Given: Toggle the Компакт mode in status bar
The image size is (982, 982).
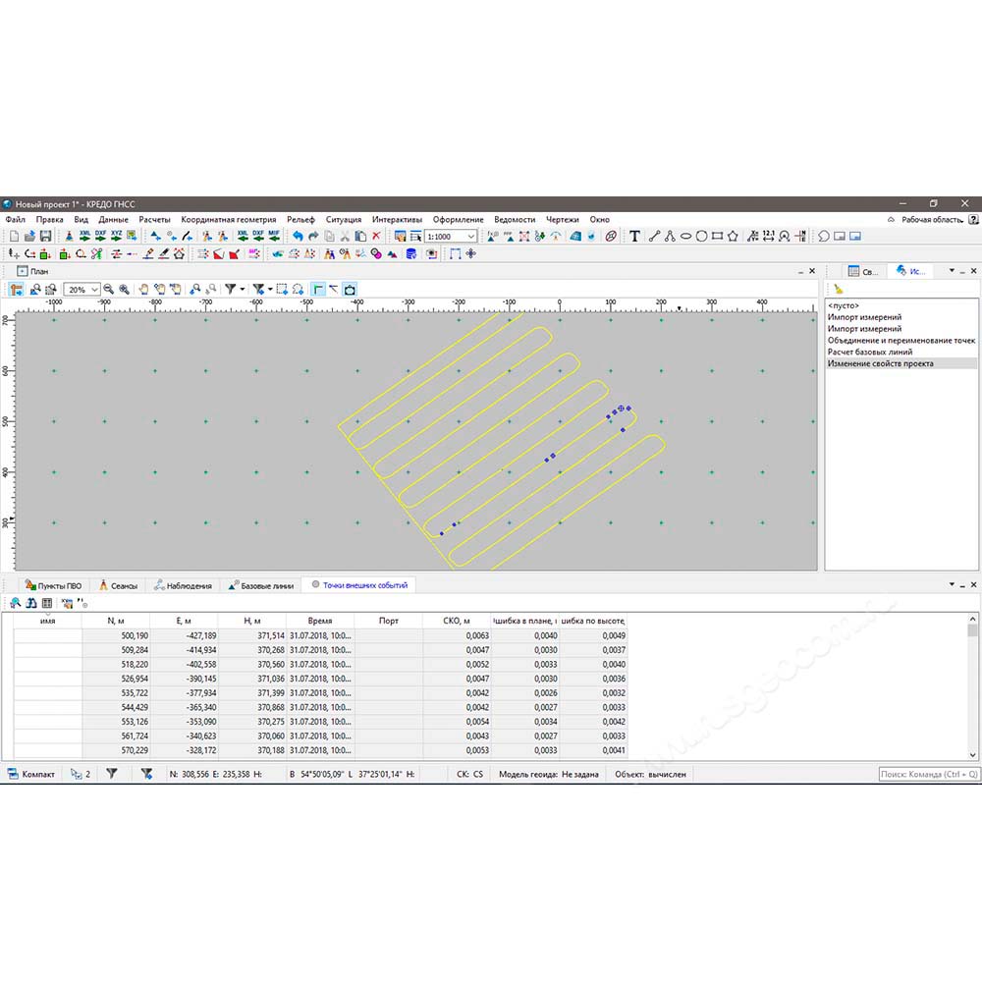Looking at the screenshot, I should 30,774.
